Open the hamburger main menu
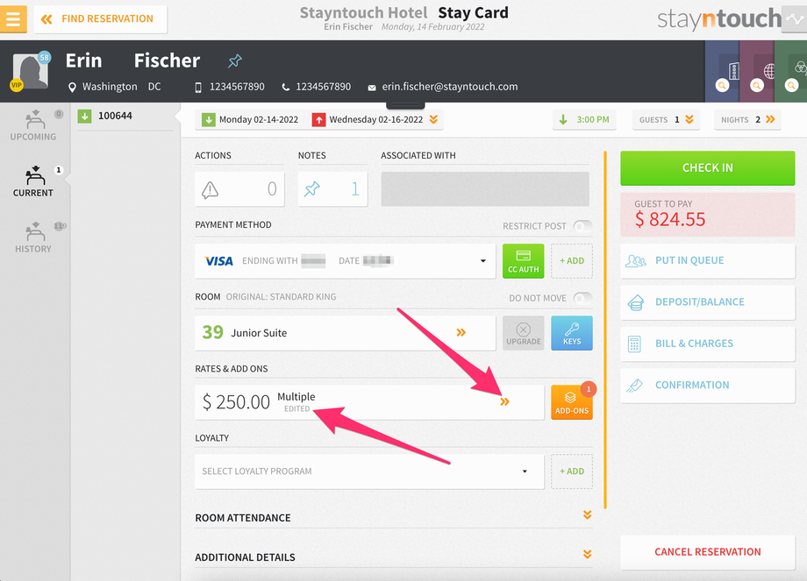 tap(13, 19)
